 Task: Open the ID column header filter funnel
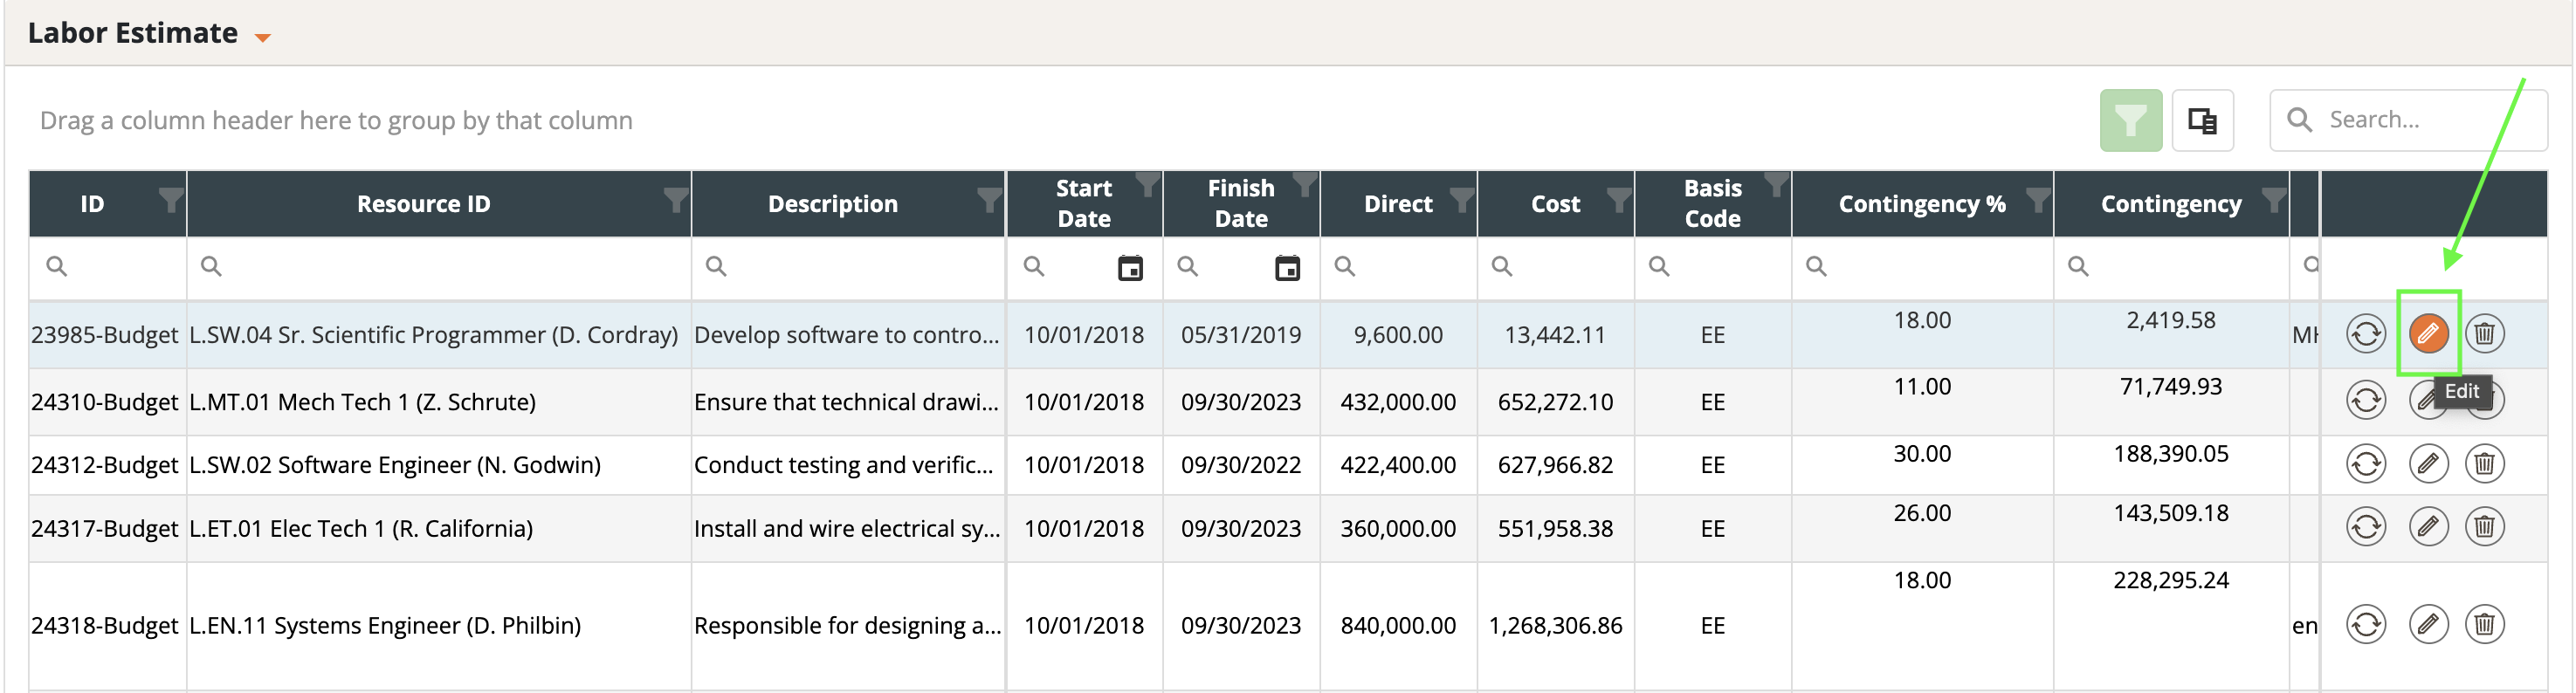point(171,199)
